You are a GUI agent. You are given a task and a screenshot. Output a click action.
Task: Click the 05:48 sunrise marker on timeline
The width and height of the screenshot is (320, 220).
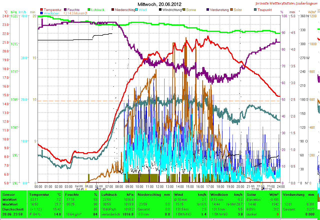97,189
